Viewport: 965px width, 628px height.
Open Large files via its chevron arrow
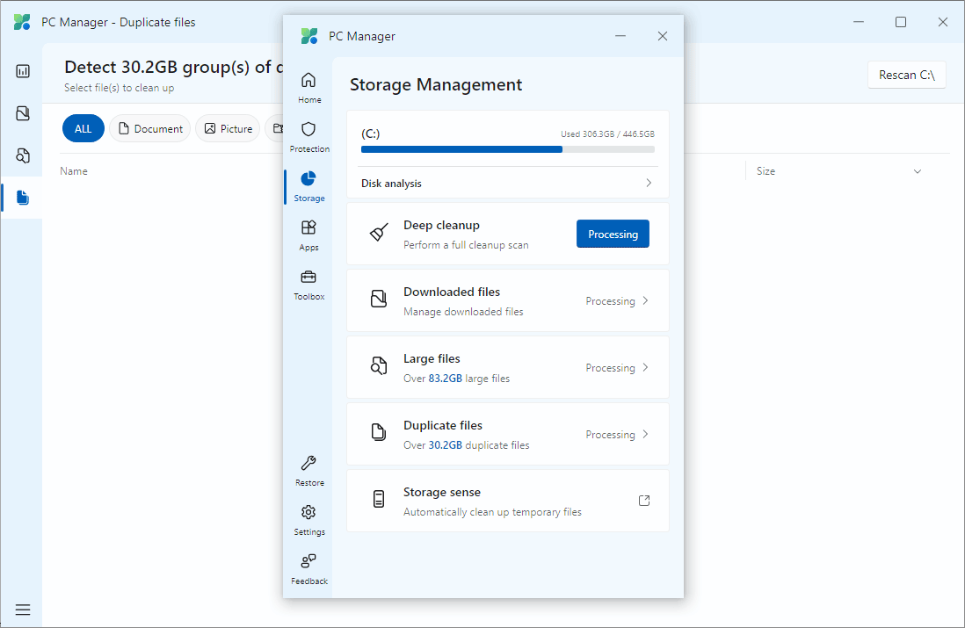coord(646,367)
